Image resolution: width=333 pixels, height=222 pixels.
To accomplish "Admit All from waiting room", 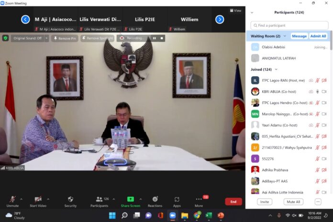I will click(x=318, y=36).
